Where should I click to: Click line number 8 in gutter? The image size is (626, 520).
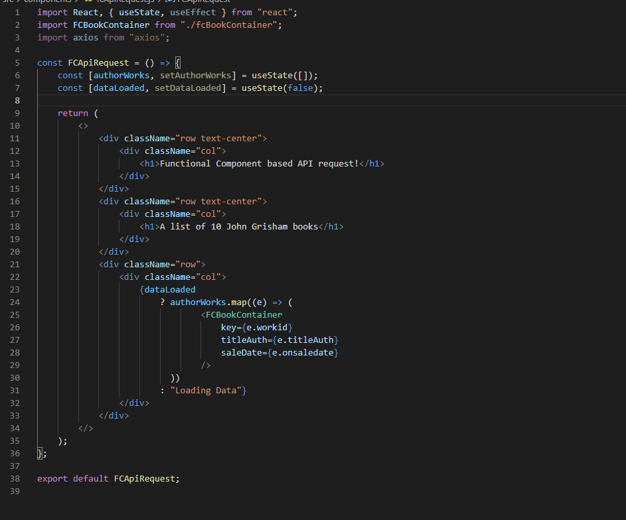[17, 101]
